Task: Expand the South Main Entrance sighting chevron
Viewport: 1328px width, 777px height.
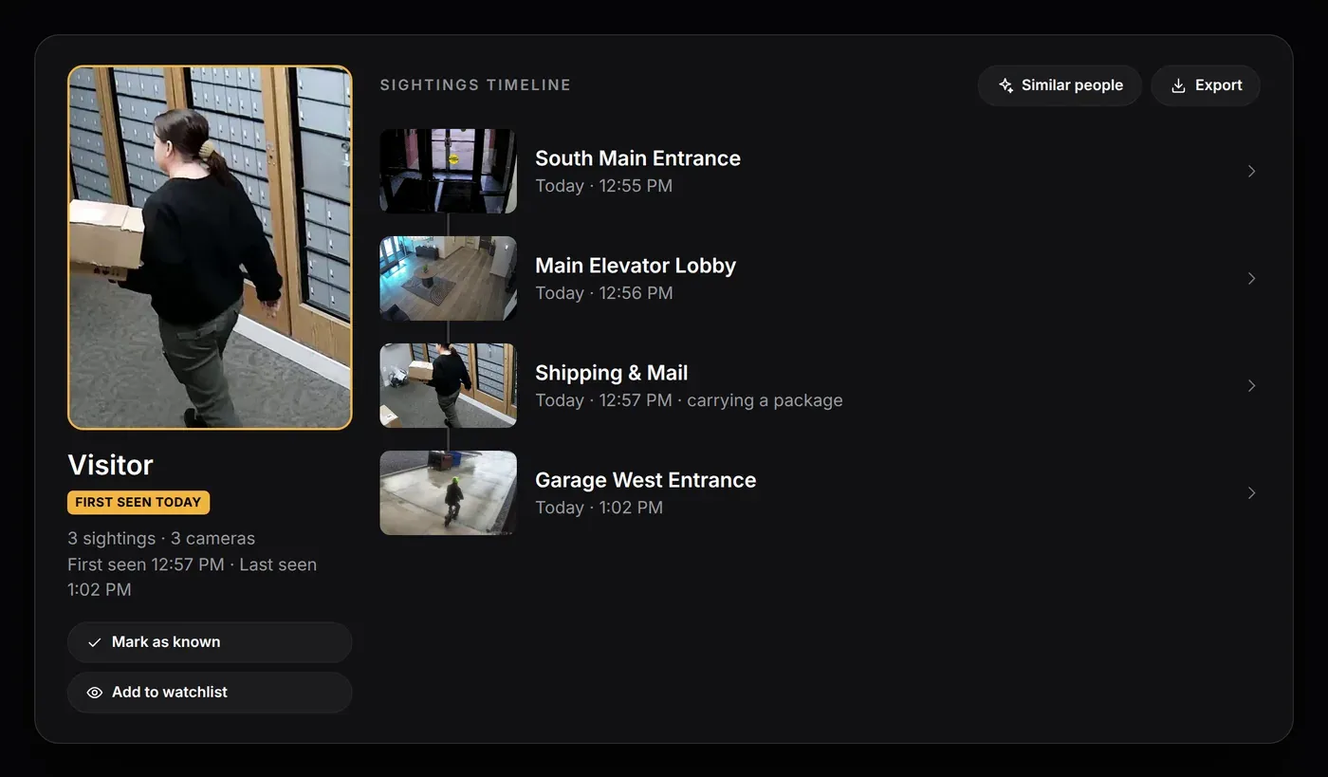Action: (1251, 171)
